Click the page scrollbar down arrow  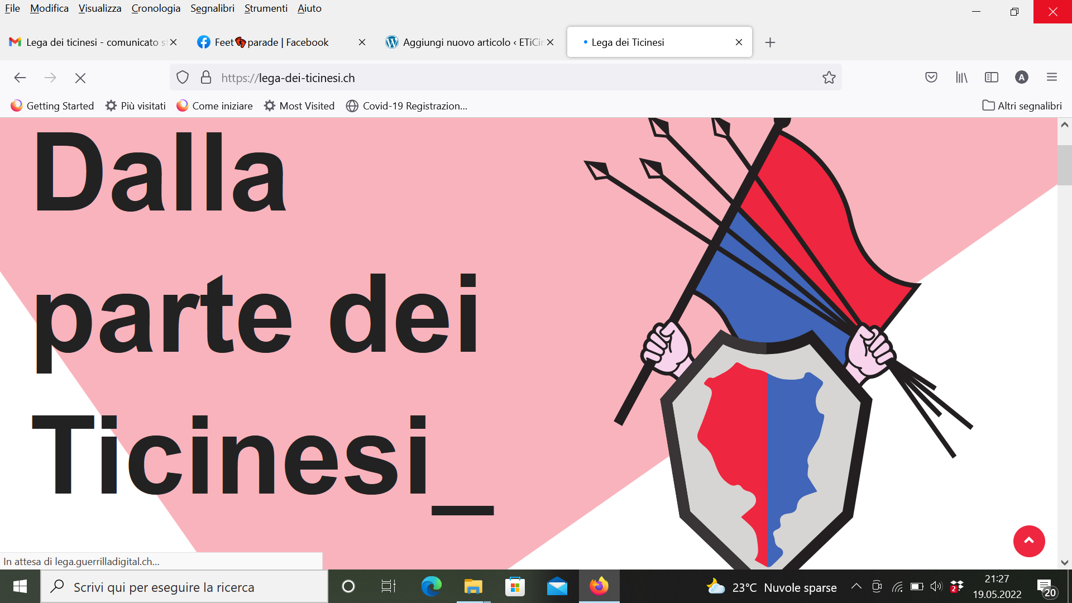(1065, 562)
